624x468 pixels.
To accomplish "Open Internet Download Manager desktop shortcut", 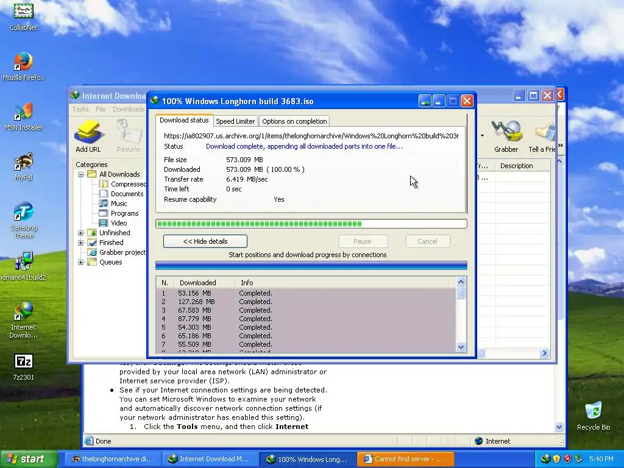I will 24,321.
